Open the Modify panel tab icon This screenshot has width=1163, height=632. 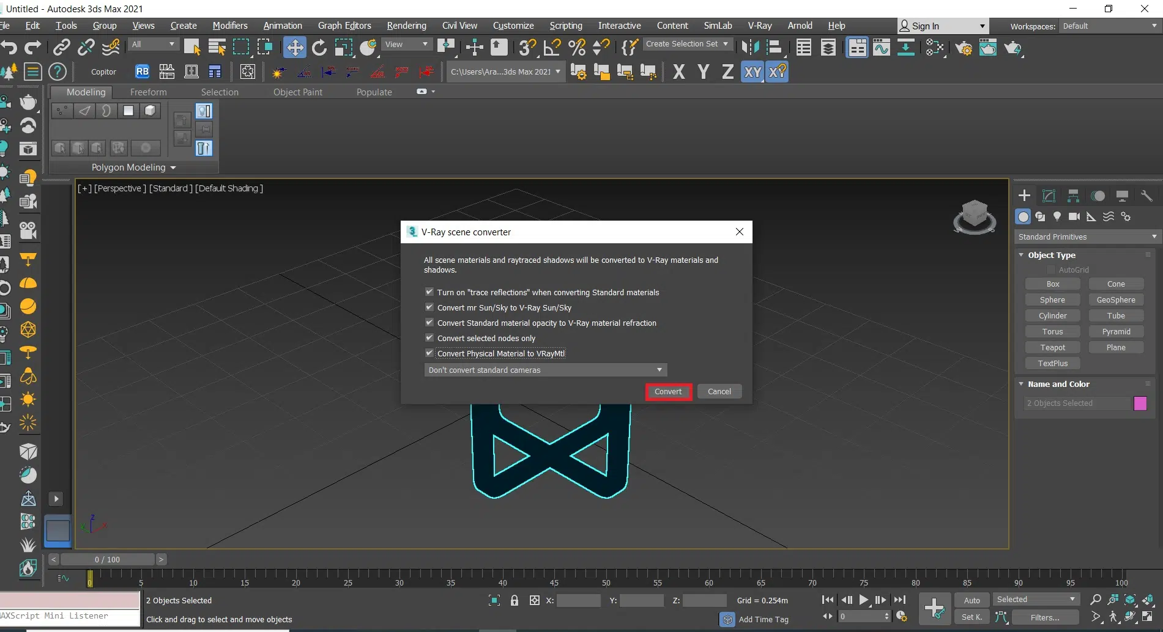tap(1049, 196)
